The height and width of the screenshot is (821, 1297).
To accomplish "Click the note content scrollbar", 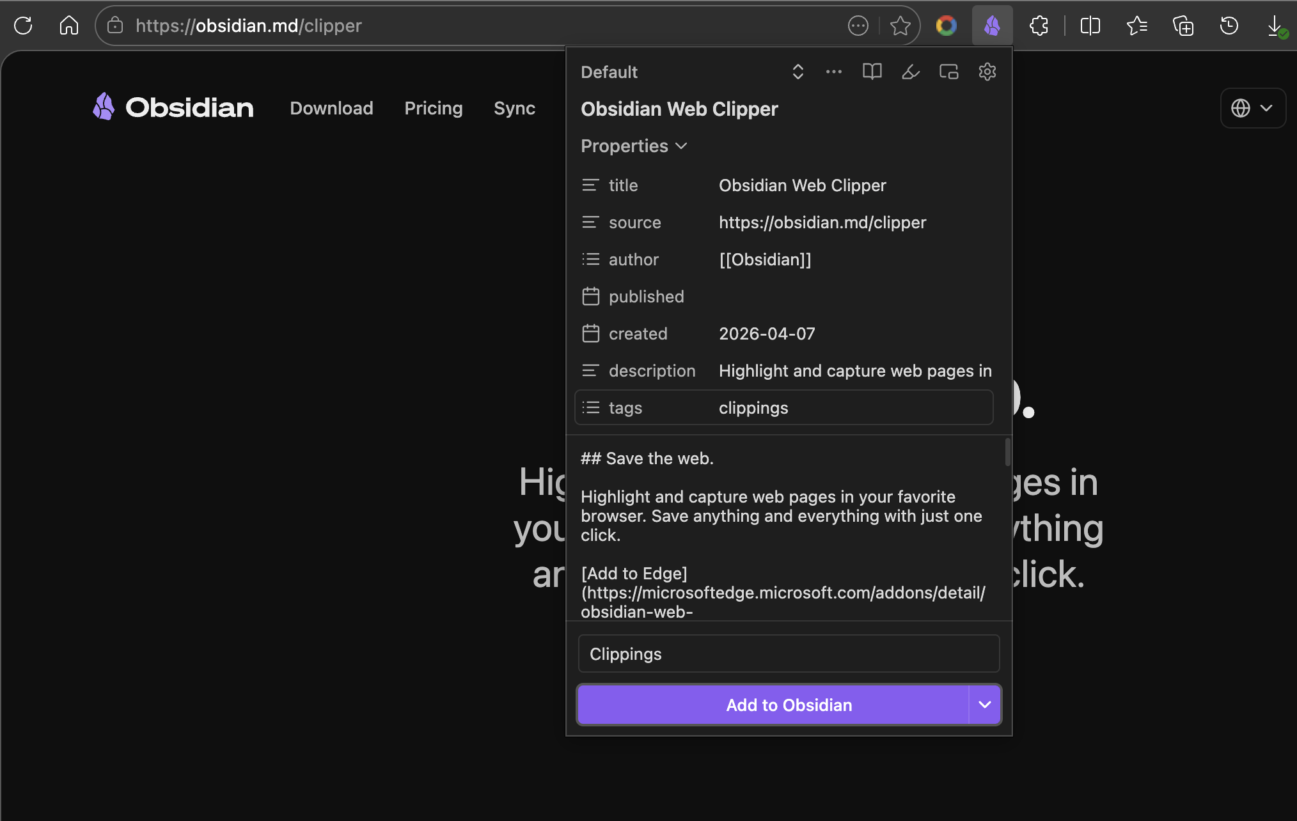I will 1007,452.
